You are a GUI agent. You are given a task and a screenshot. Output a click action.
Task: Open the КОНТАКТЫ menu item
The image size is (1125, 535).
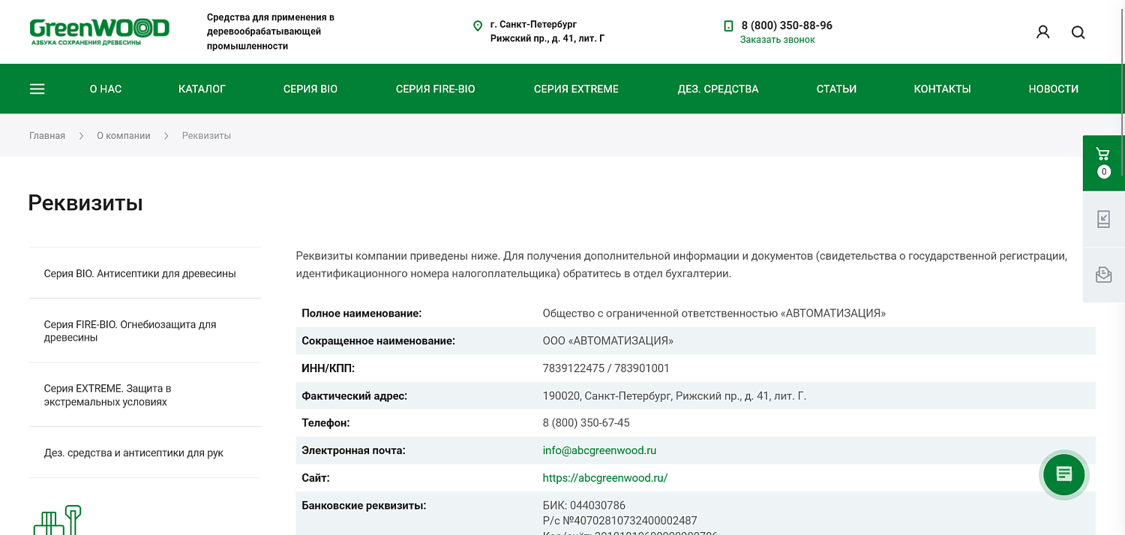pyautogui.click(x=942, y=89)
